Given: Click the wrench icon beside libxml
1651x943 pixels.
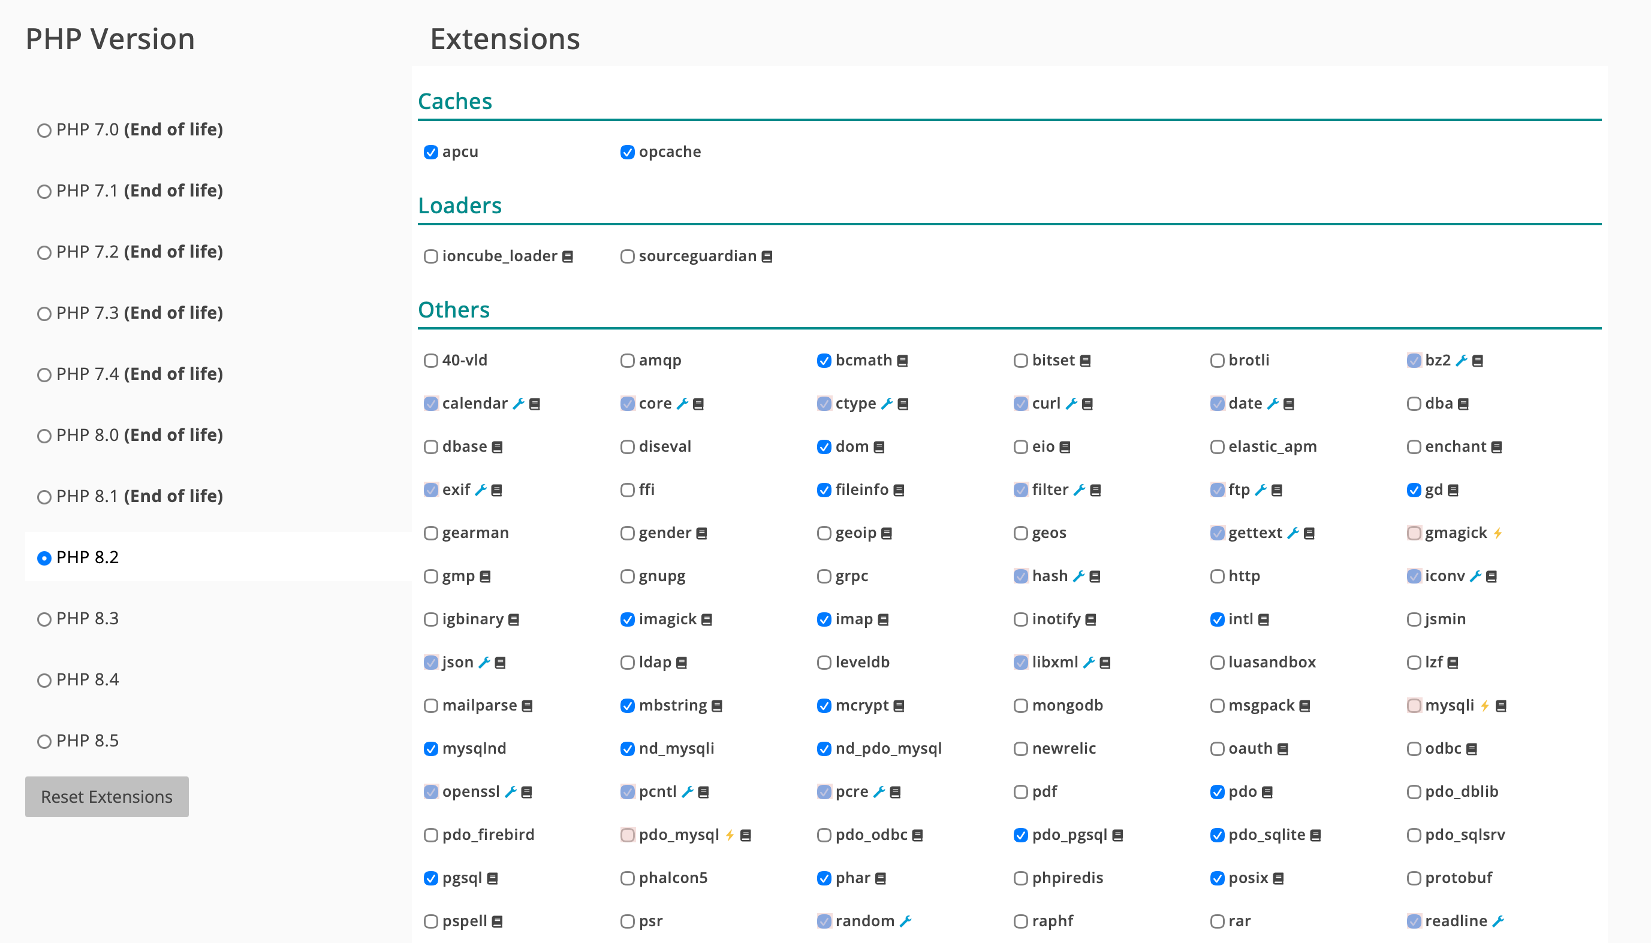Looking at the screenshot, I should point(1089,663).
